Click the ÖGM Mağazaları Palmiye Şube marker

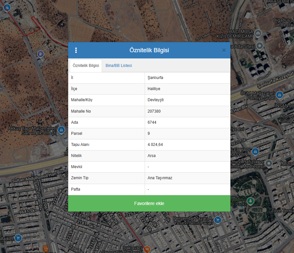pyautogui.click(x=279, y=95)
